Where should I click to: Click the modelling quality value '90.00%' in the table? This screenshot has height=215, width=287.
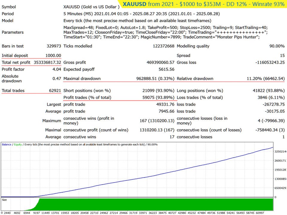click(x=277, y=46)
